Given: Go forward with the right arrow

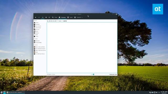Looking at the screenshot, I should pyautogui.click(x=39, y=17).
